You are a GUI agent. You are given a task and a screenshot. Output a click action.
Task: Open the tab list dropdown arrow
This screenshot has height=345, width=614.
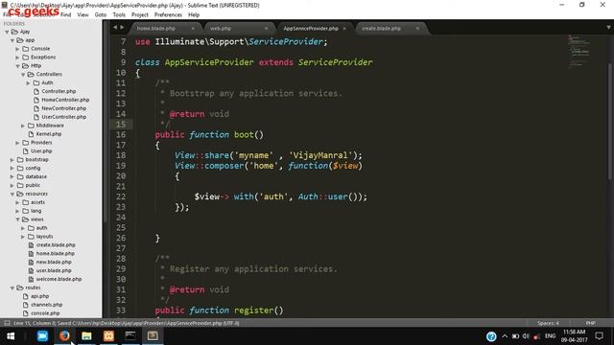click(x=608, y=28)
